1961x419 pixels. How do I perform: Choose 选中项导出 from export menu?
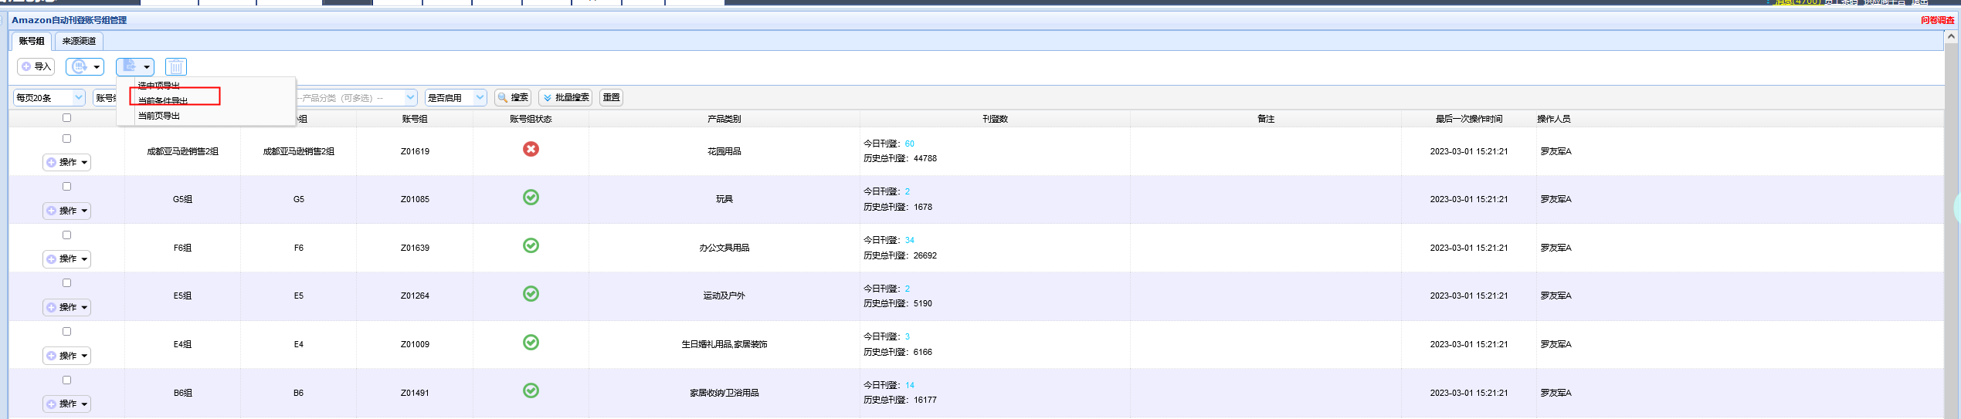159,86
